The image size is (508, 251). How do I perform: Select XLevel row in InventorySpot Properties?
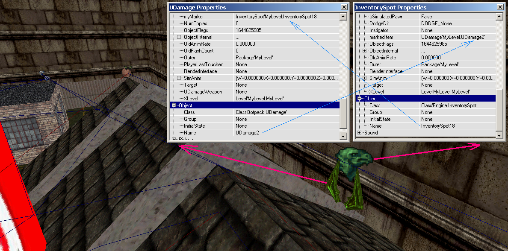[x=425, y=92]
